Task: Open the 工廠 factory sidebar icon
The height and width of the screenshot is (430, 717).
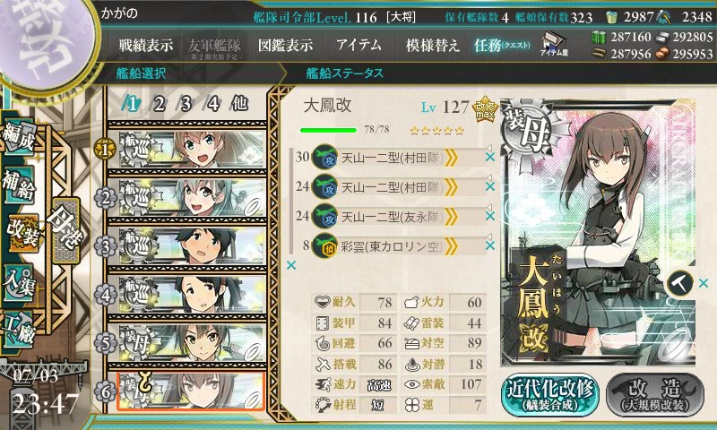Action: point(19,330)
